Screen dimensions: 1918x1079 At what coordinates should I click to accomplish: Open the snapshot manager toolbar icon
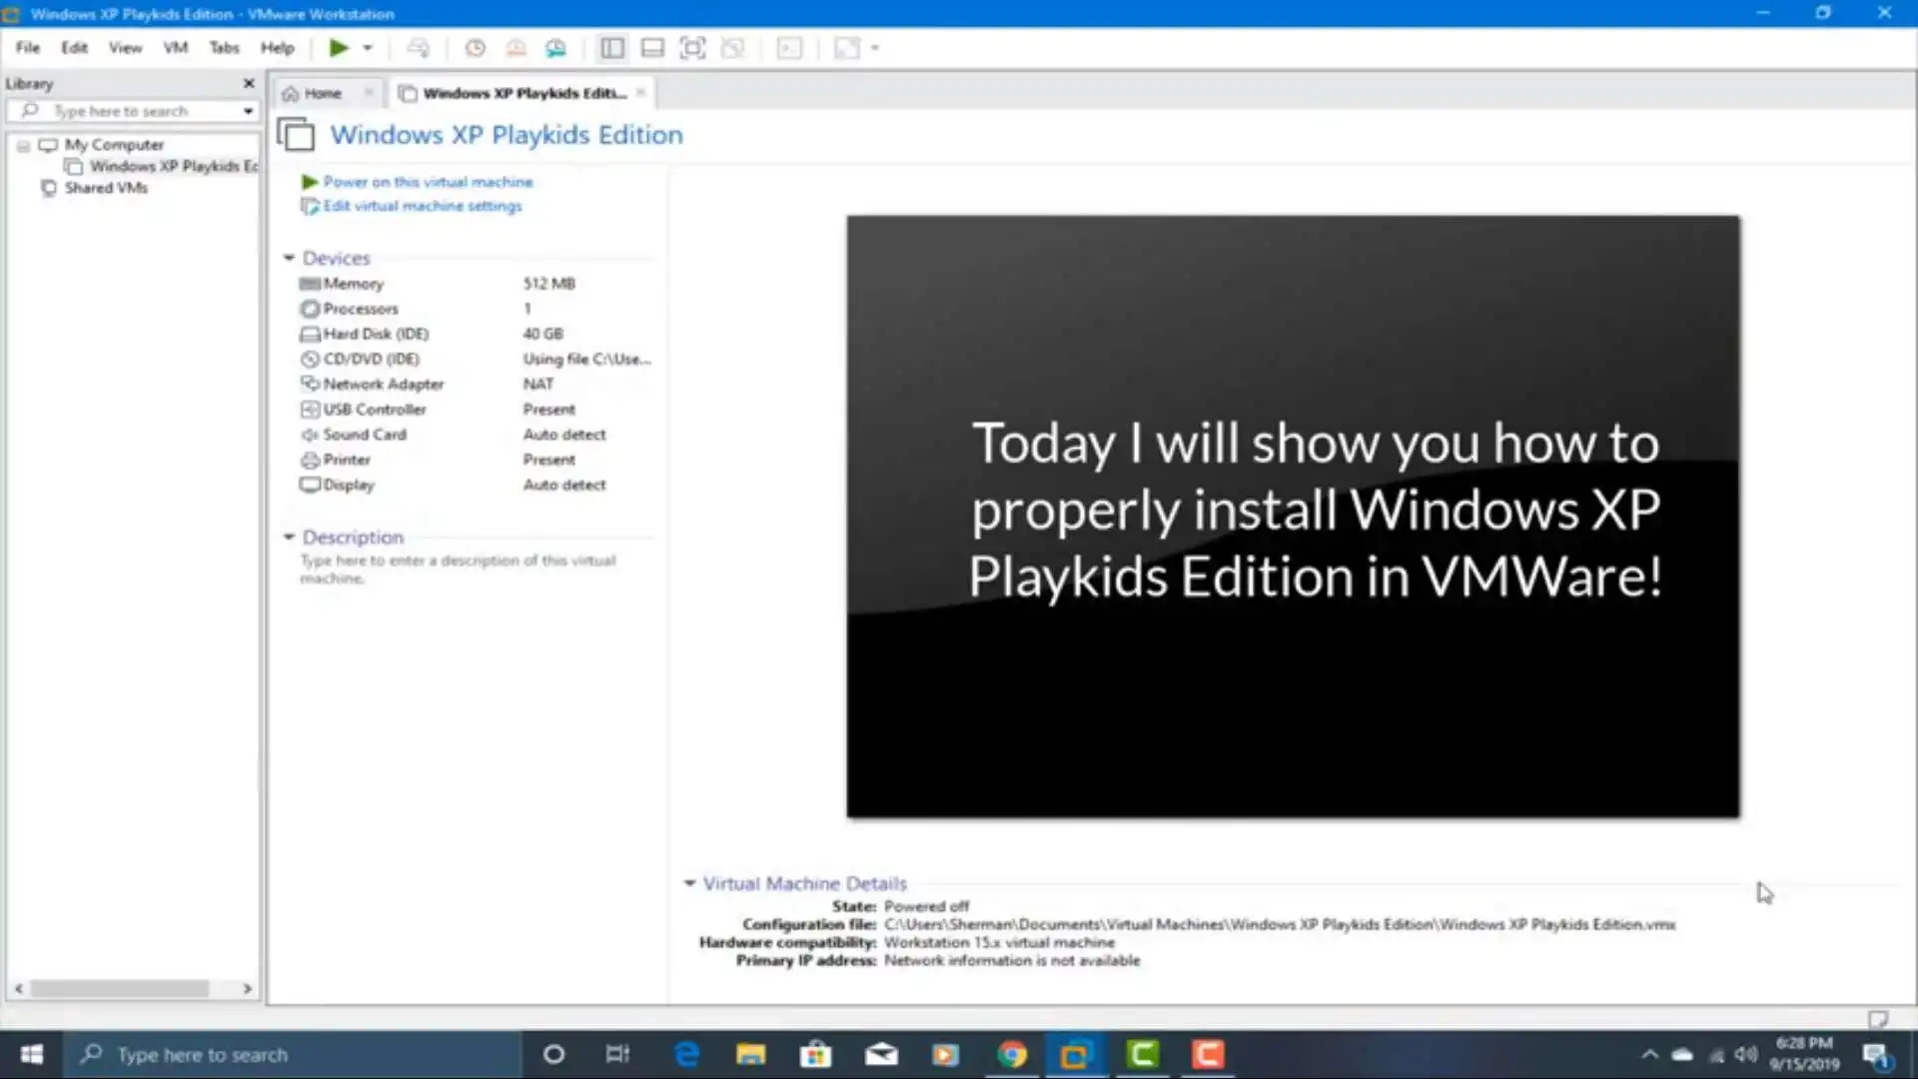point(556,48)
